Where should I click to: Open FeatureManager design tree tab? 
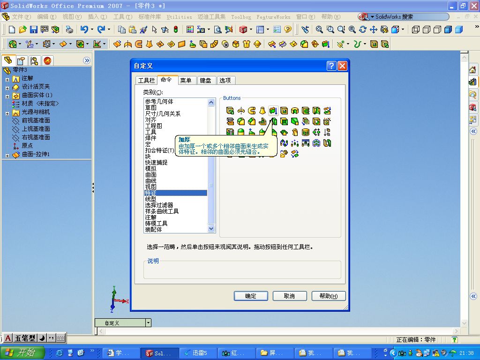coord(8,60)
